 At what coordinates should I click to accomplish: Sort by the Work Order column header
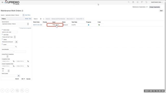point(36,22)
